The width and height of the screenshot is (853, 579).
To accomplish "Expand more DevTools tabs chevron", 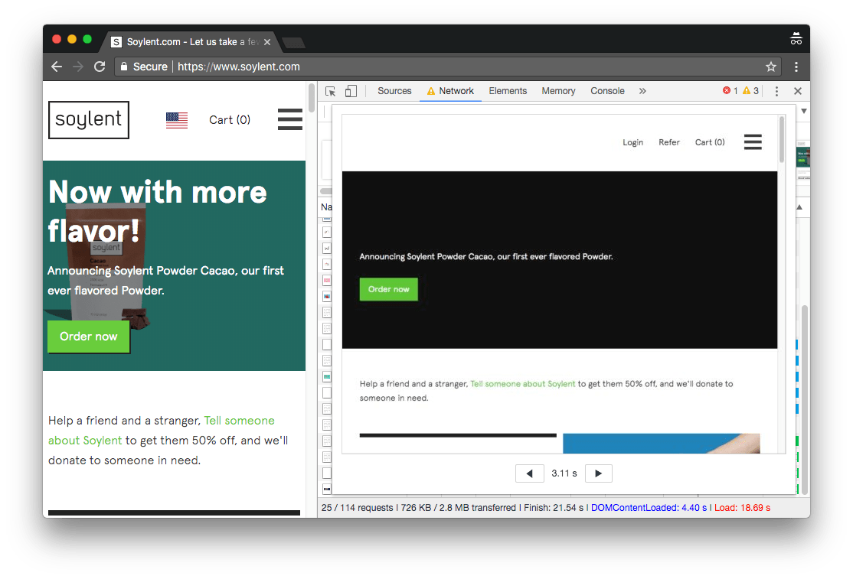I will [x=642, y=91].
